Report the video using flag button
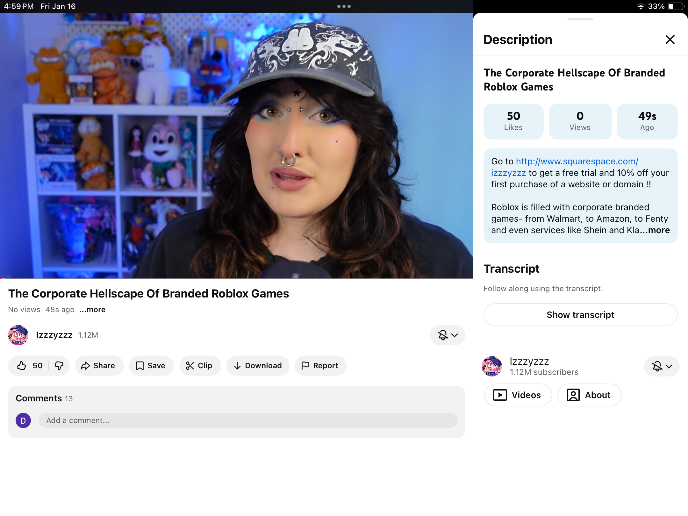688x516 pixels. pos(320,366)
